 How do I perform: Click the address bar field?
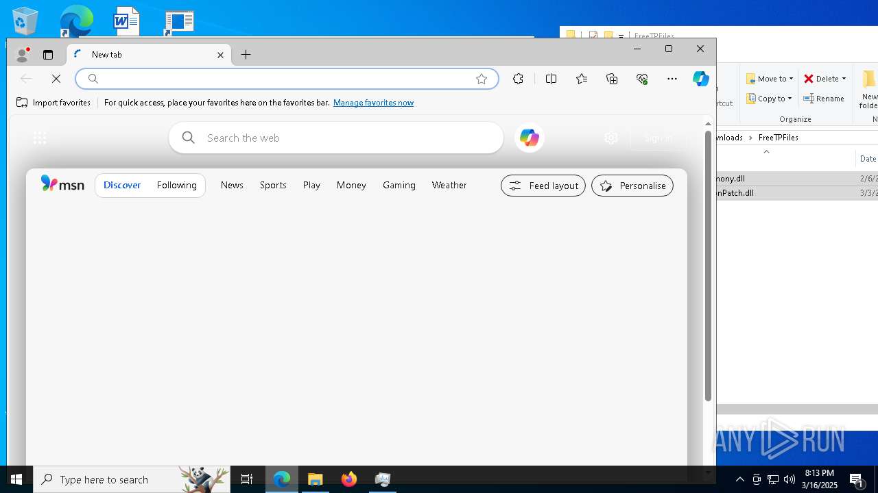coord(287,79)
